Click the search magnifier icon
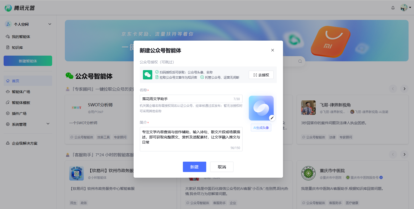Image resolution: width=414 pixels, height=209 pixels. click(300, 61)
